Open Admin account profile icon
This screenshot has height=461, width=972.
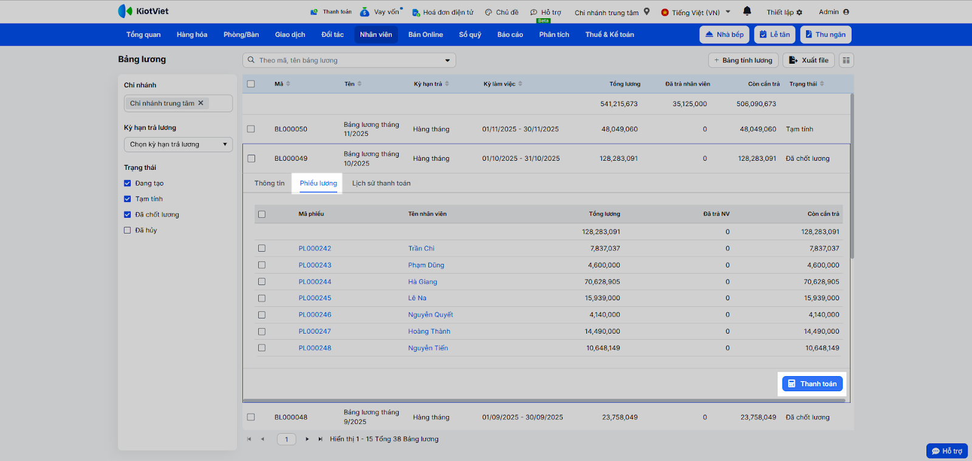click(x=846, y=12)
